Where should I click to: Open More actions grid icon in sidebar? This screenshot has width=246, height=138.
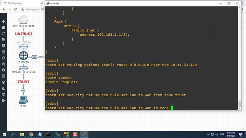coord(3,52)
